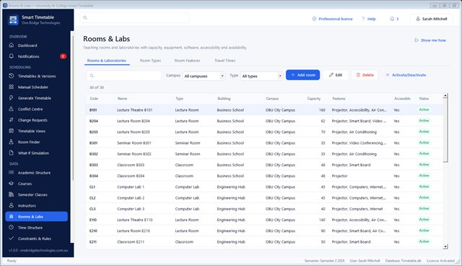Viewport: 462px width, 266px height.
Task: Click the Conflict Centre warning icon
Action: click(x=12, y=109)
